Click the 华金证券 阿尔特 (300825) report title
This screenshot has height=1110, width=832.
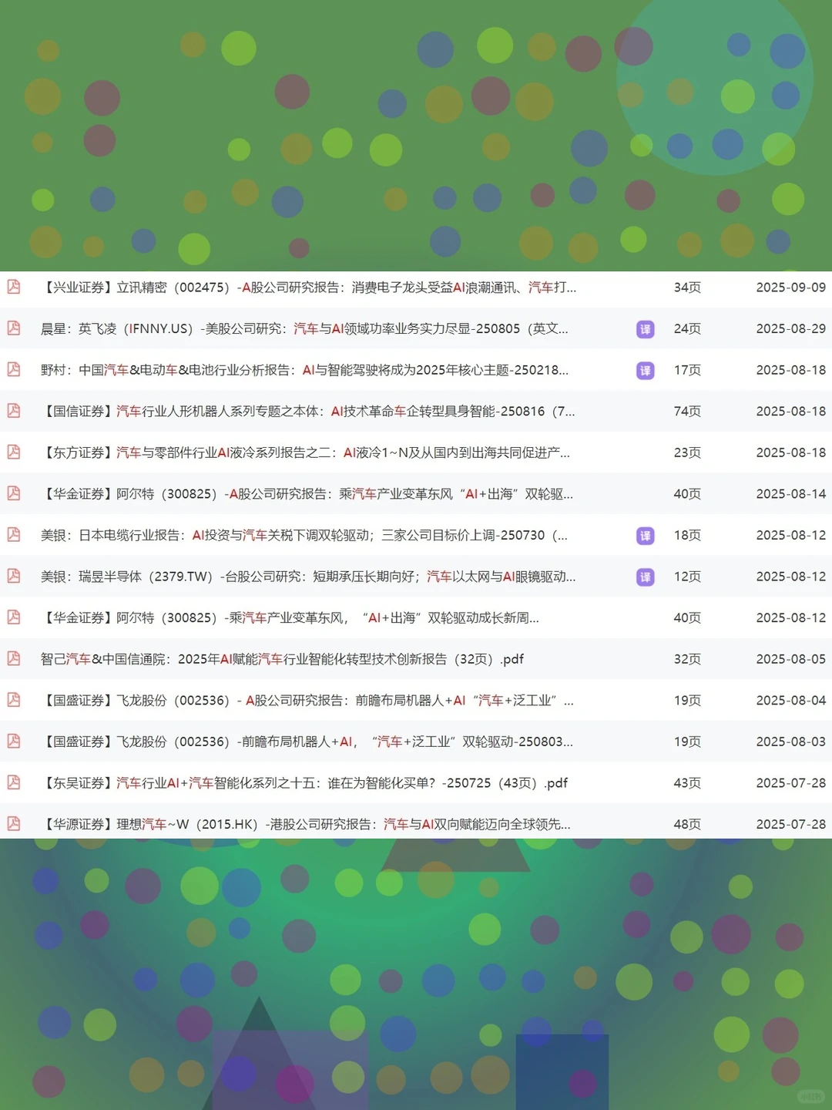pos(308,494)
